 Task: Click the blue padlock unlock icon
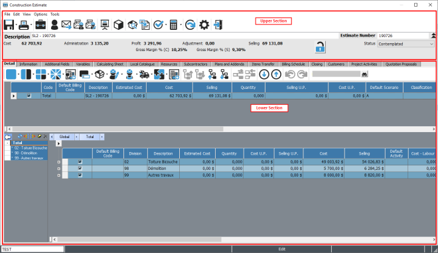pyautogui.click(x=320, y=46)
